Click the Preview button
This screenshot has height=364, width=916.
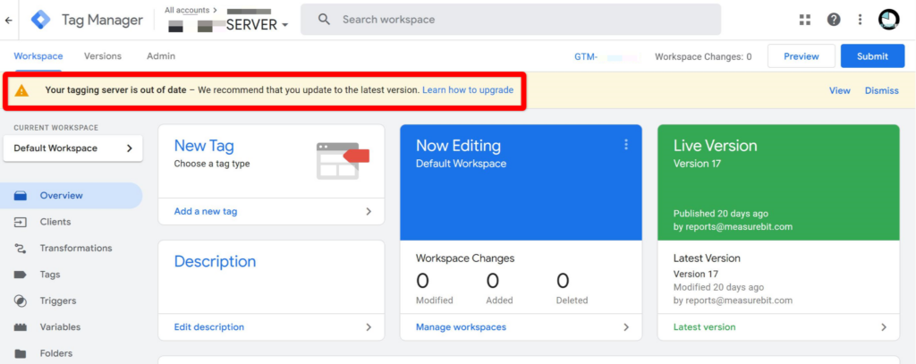pyautogui.click(x=801, y=56)
